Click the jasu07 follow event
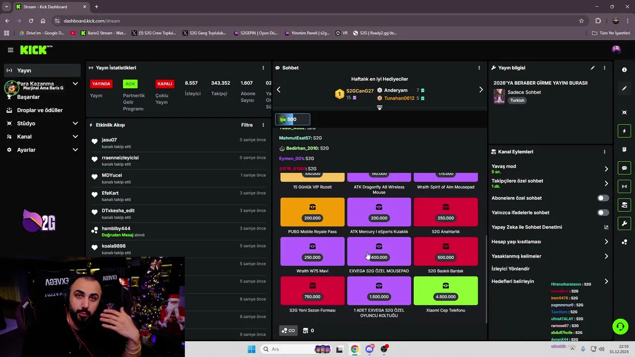Image resolution: width=635 pixels, height=357 pixels. 179,143
